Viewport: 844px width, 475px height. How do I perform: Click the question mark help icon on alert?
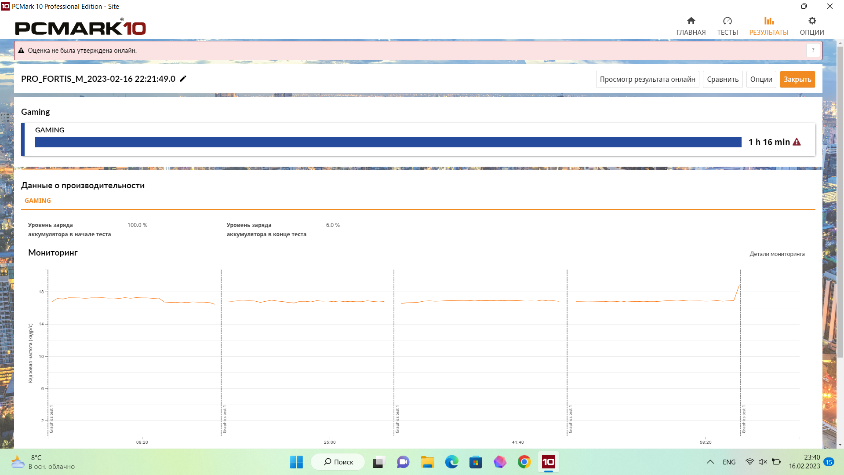click(x=813, y=51)
